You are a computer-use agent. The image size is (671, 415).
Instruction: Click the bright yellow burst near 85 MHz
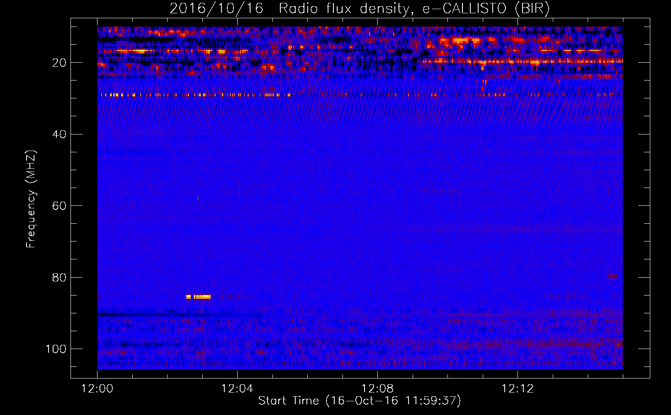click(198, 297)
